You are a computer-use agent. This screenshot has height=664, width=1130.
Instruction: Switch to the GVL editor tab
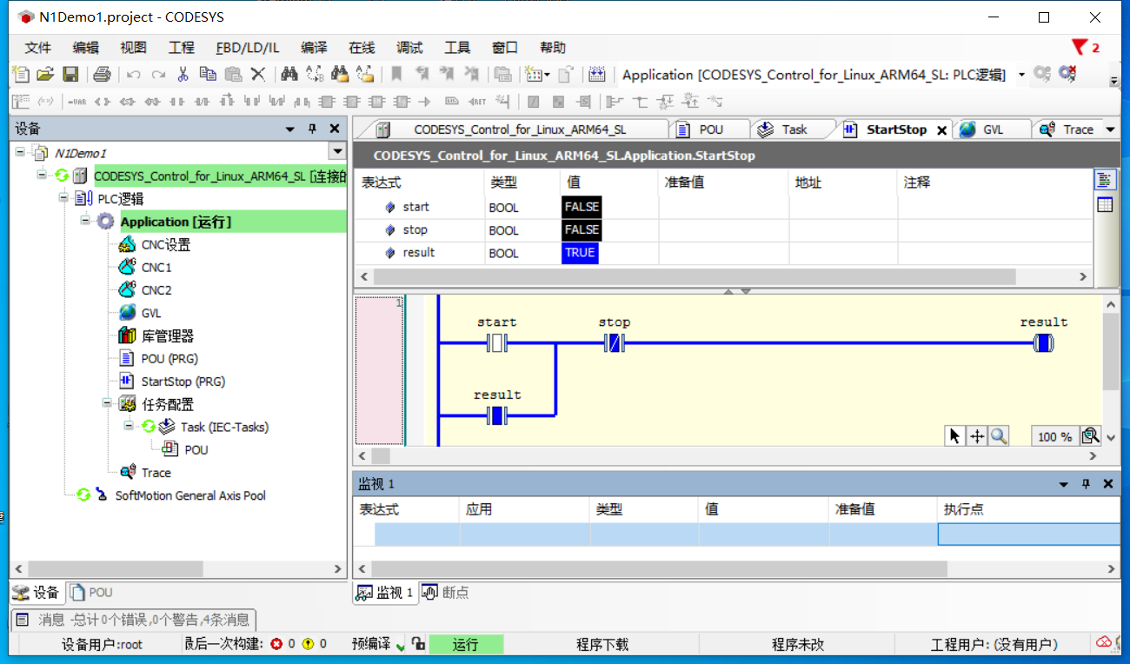click(x=992, y=129)
